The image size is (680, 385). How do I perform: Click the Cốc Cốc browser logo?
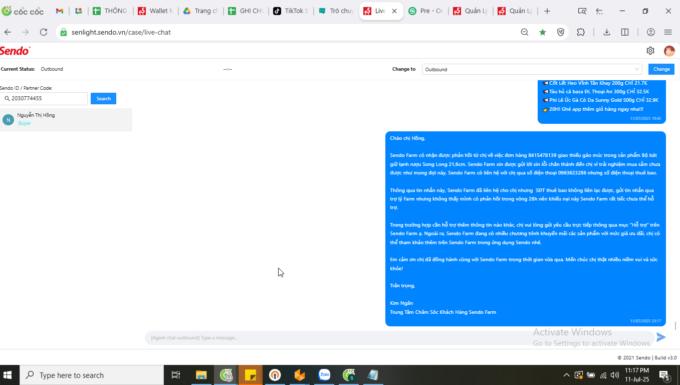tap(23, 11)
